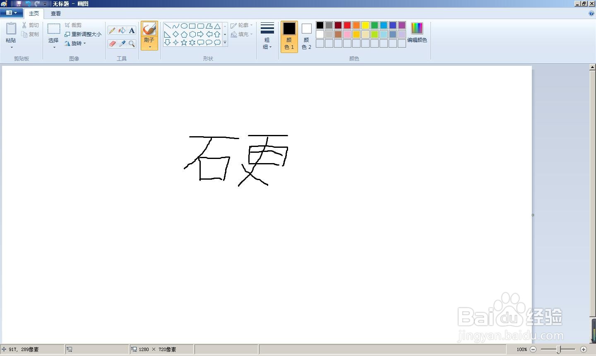The height and width of the screenshot is (356, 596).
Task: Select the Text tool
Action: (x=132, y=30)
